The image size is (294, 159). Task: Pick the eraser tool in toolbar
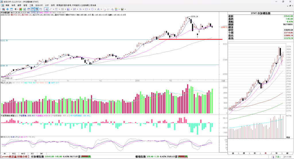(x=108, y=9)
